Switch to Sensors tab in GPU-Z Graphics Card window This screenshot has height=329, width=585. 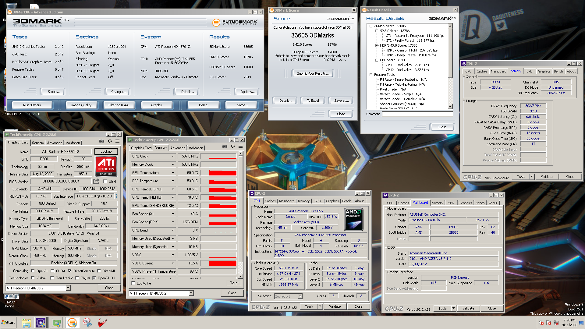38,143
